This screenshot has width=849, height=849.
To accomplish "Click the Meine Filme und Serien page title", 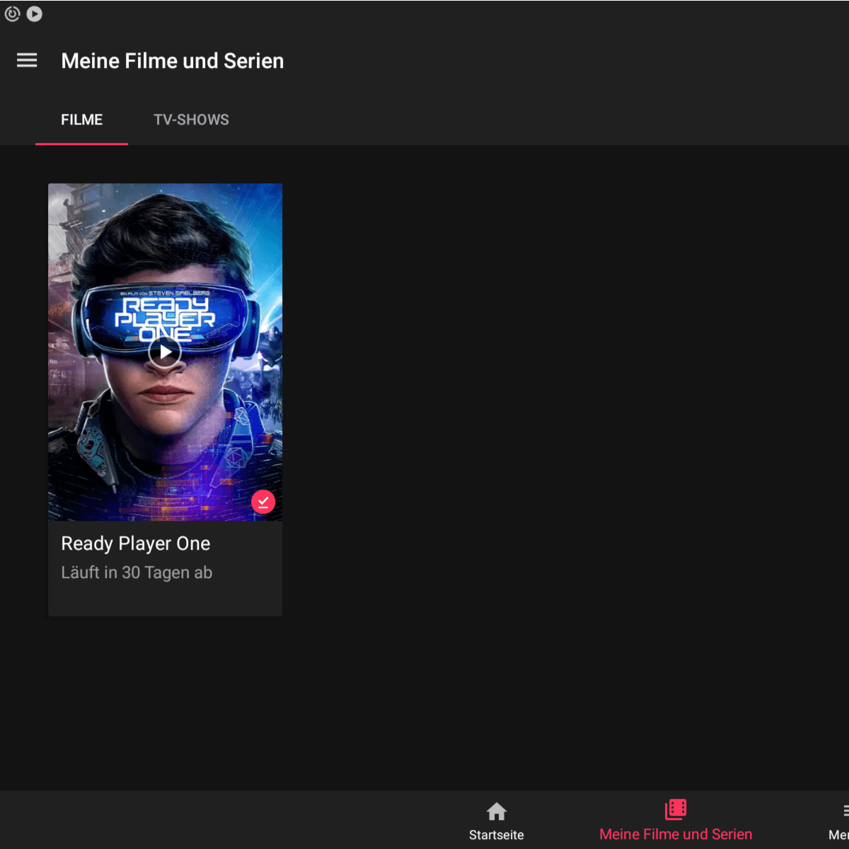I will [173, 61].
